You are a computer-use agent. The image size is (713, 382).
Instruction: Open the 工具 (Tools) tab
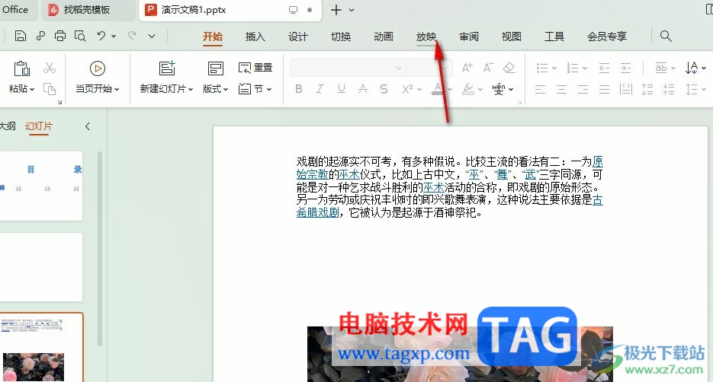tap(554, 37)
